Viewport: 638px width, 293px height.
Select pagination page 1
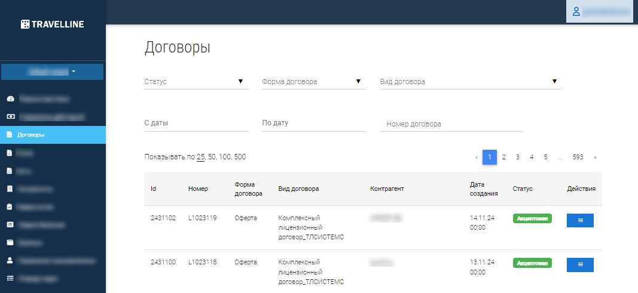[490, 157]
